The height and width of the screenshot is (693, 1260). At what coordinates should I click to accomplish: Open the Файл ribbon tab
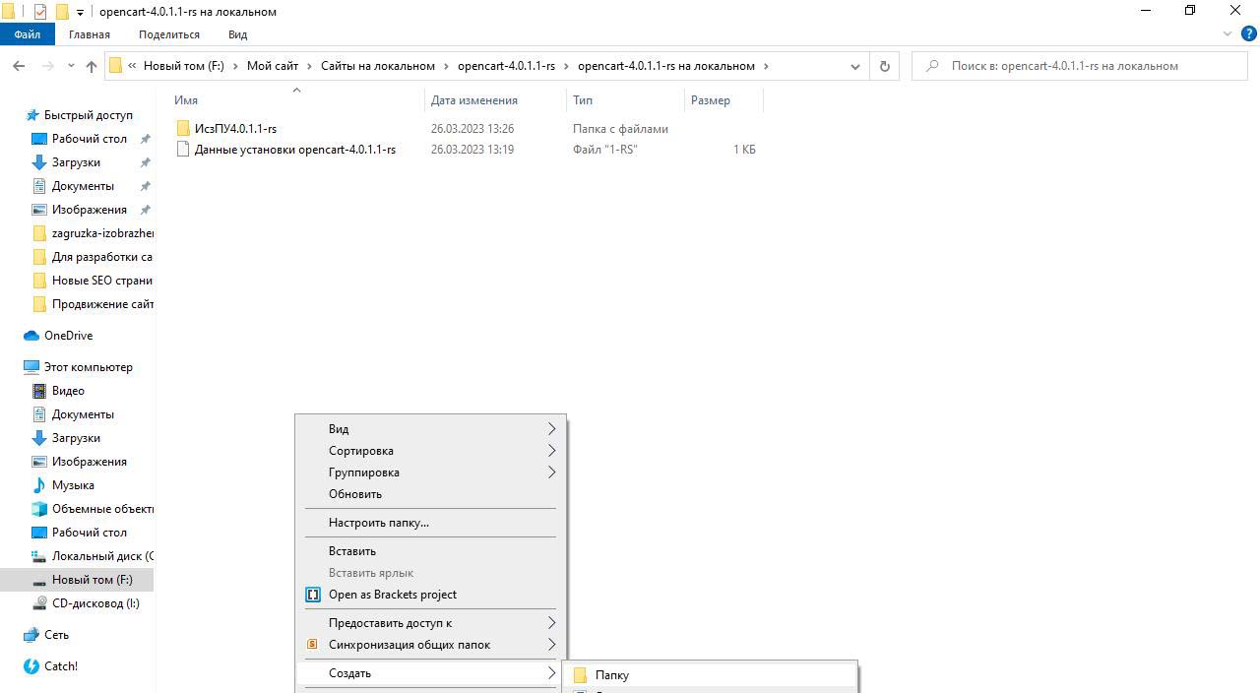tap(28, 34)
